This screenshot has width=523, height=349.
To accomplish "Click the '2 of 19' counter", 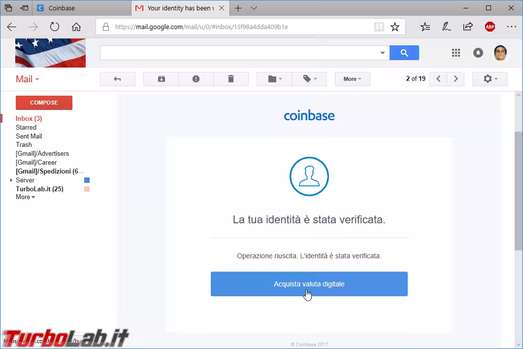I will point(416,79).
